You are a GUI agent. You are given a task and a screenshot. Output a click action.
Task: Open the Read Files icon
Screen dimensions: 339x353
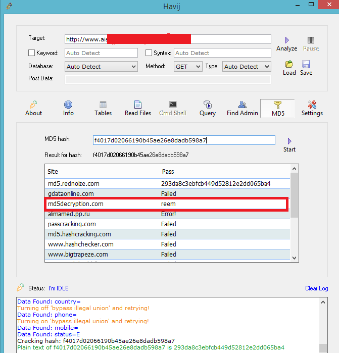138,105
